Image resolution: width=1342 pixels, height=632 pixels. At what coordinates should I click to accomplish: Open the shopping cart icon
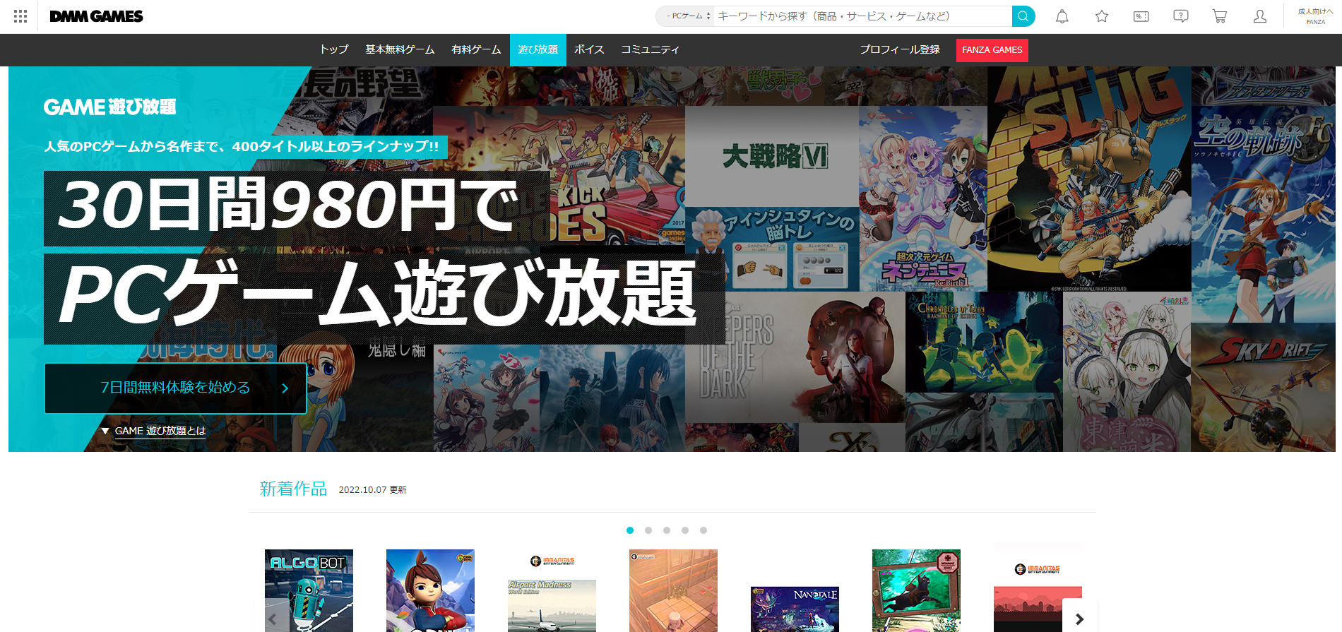pos(1219,16)
